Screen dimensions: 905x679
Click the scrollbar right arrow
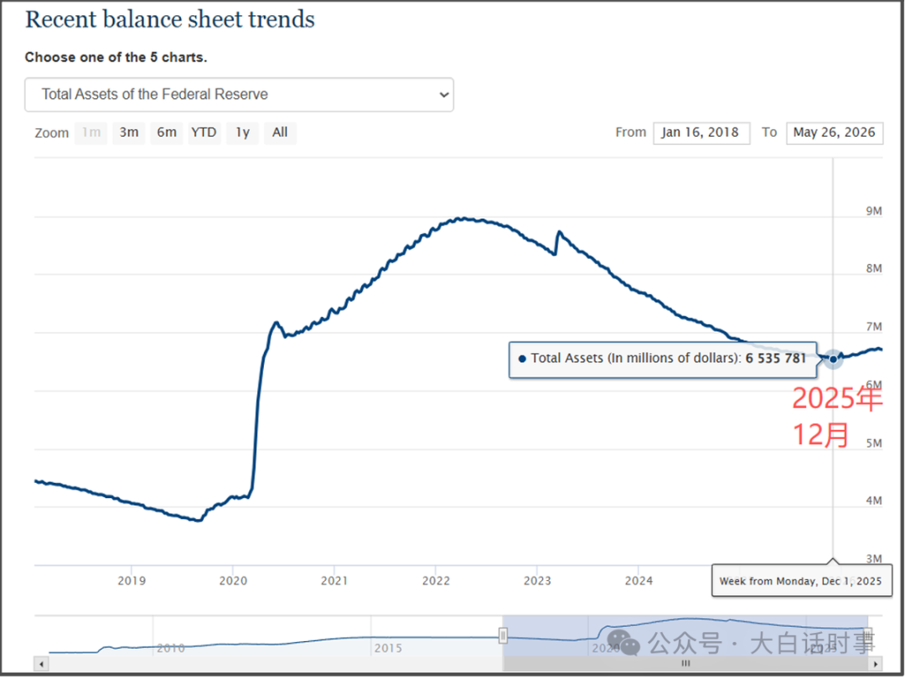click(877, 664)
